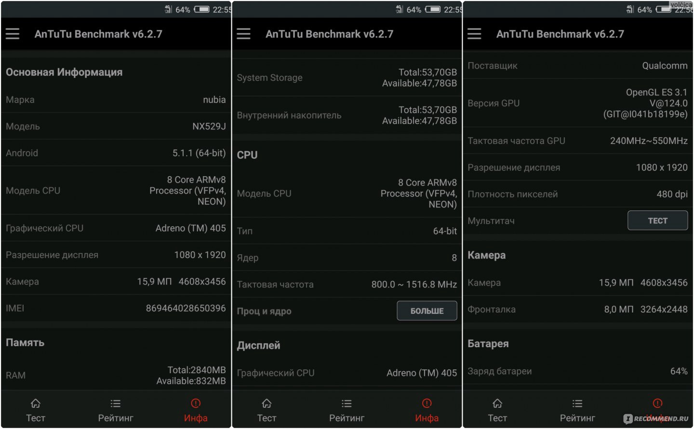
Task: Select the Батарея section heading
Action: [488, 344]
